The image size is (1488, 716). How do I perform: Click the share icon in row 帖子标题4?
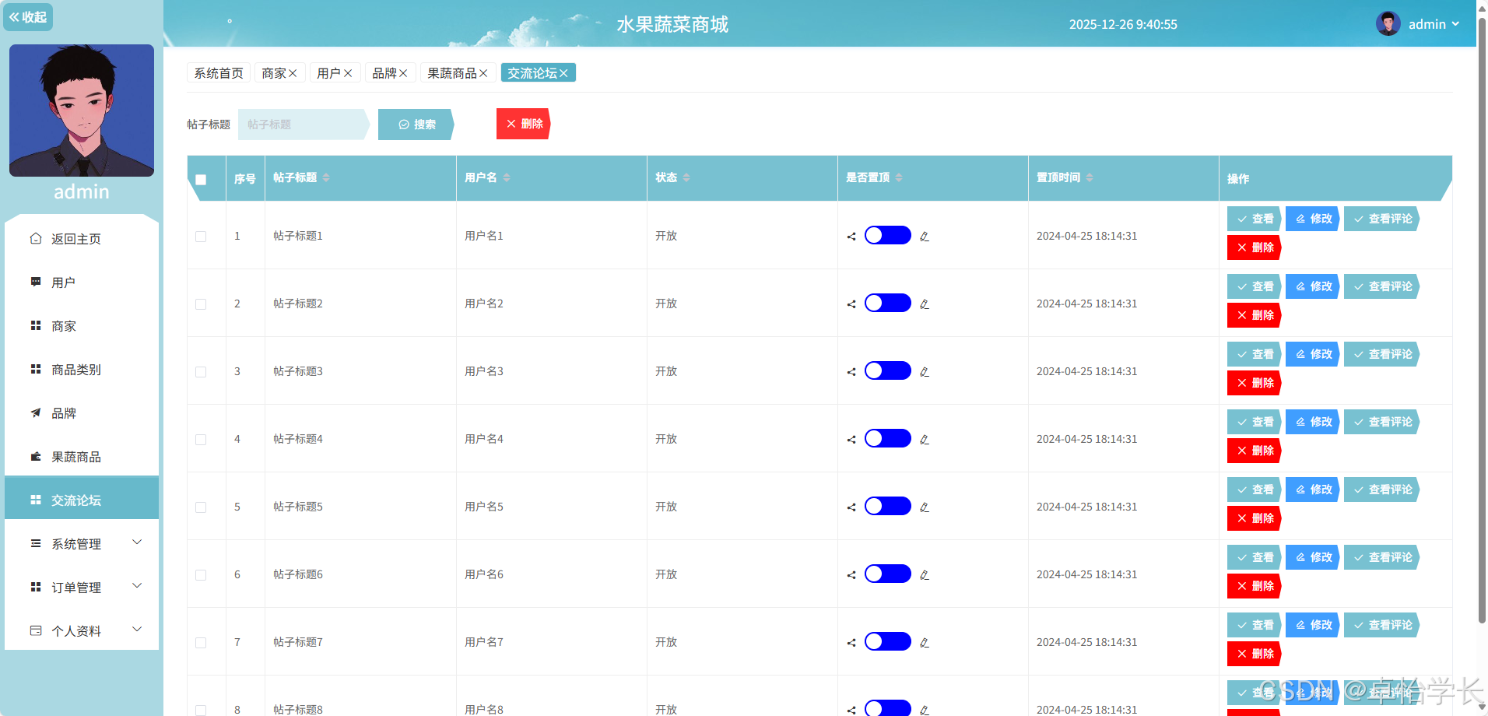point(851,440)
